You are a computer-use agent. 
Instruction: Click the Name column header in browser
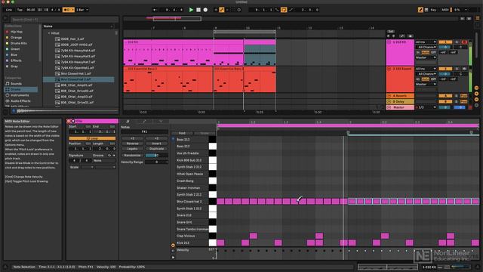tap(48, 26)
